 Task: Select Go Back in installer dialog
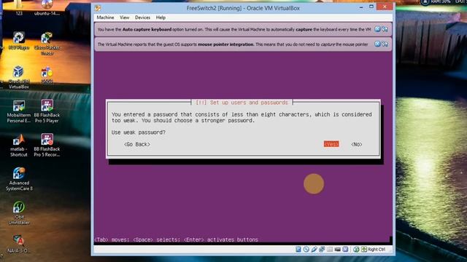click(137, 144)
